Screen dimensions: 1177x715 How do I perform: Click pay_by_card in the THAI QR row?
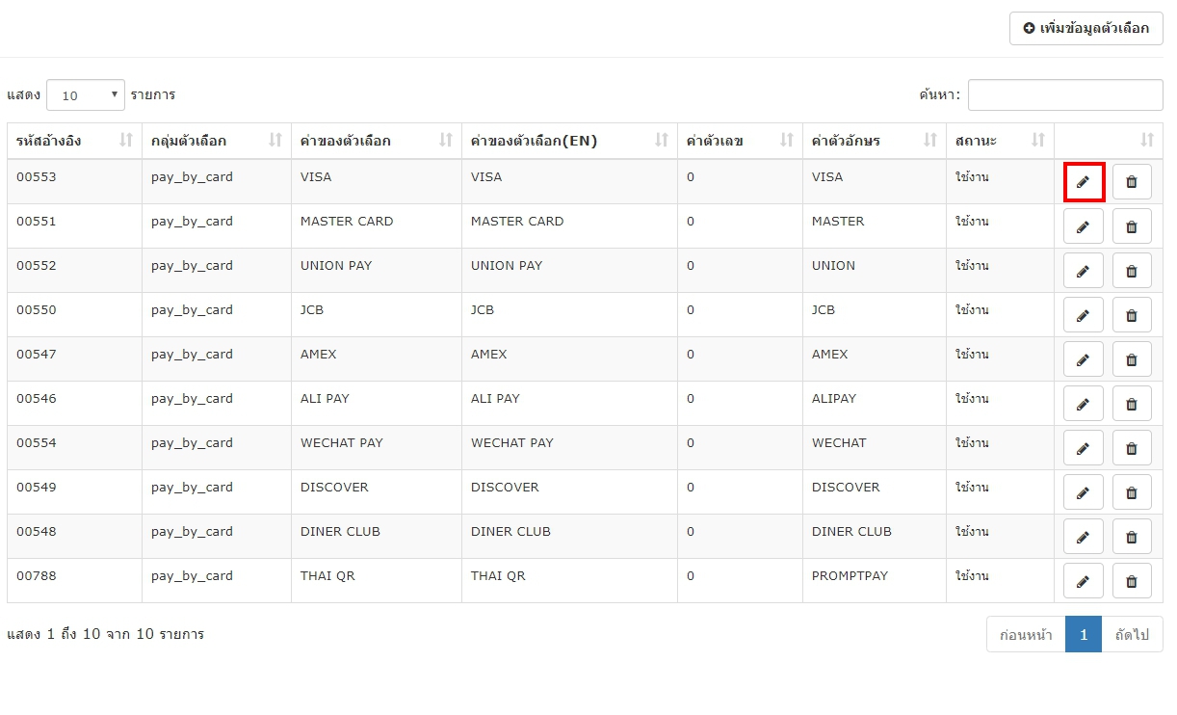click(x=192, y=576)
